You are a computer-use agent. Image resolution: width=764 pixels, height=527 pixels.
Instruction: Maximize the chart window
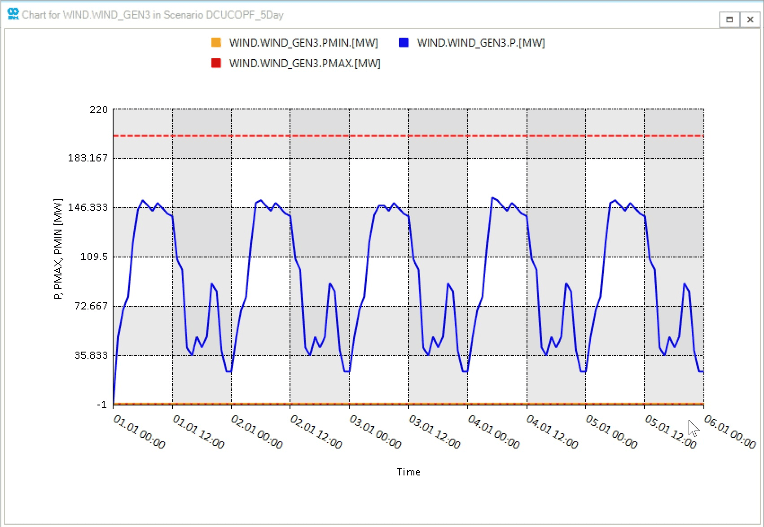coord(729,19)
